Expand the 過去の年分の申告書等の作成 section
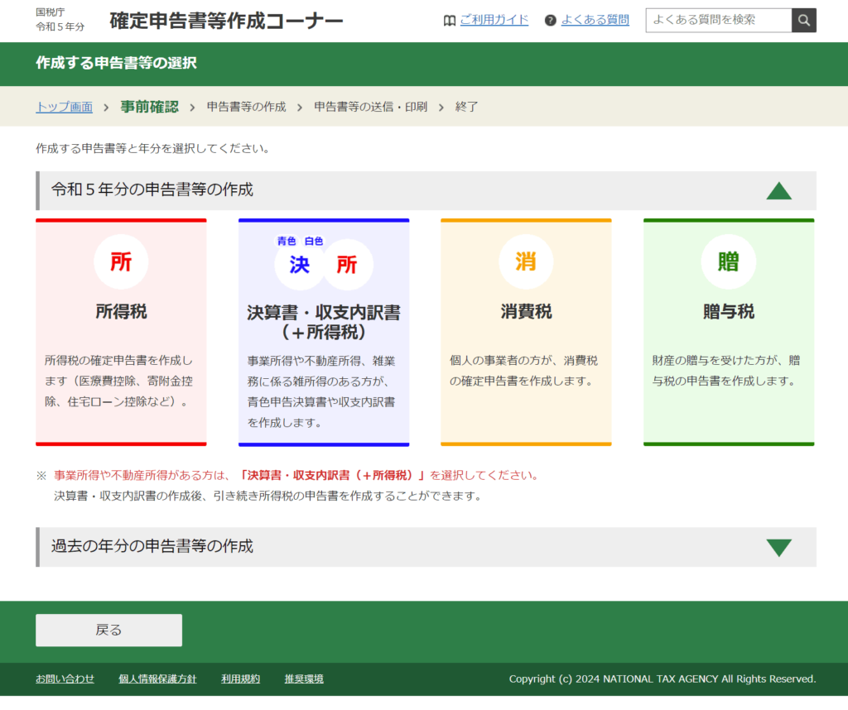The width and height of the screenshot is (848, 710). tap(778, 547)
